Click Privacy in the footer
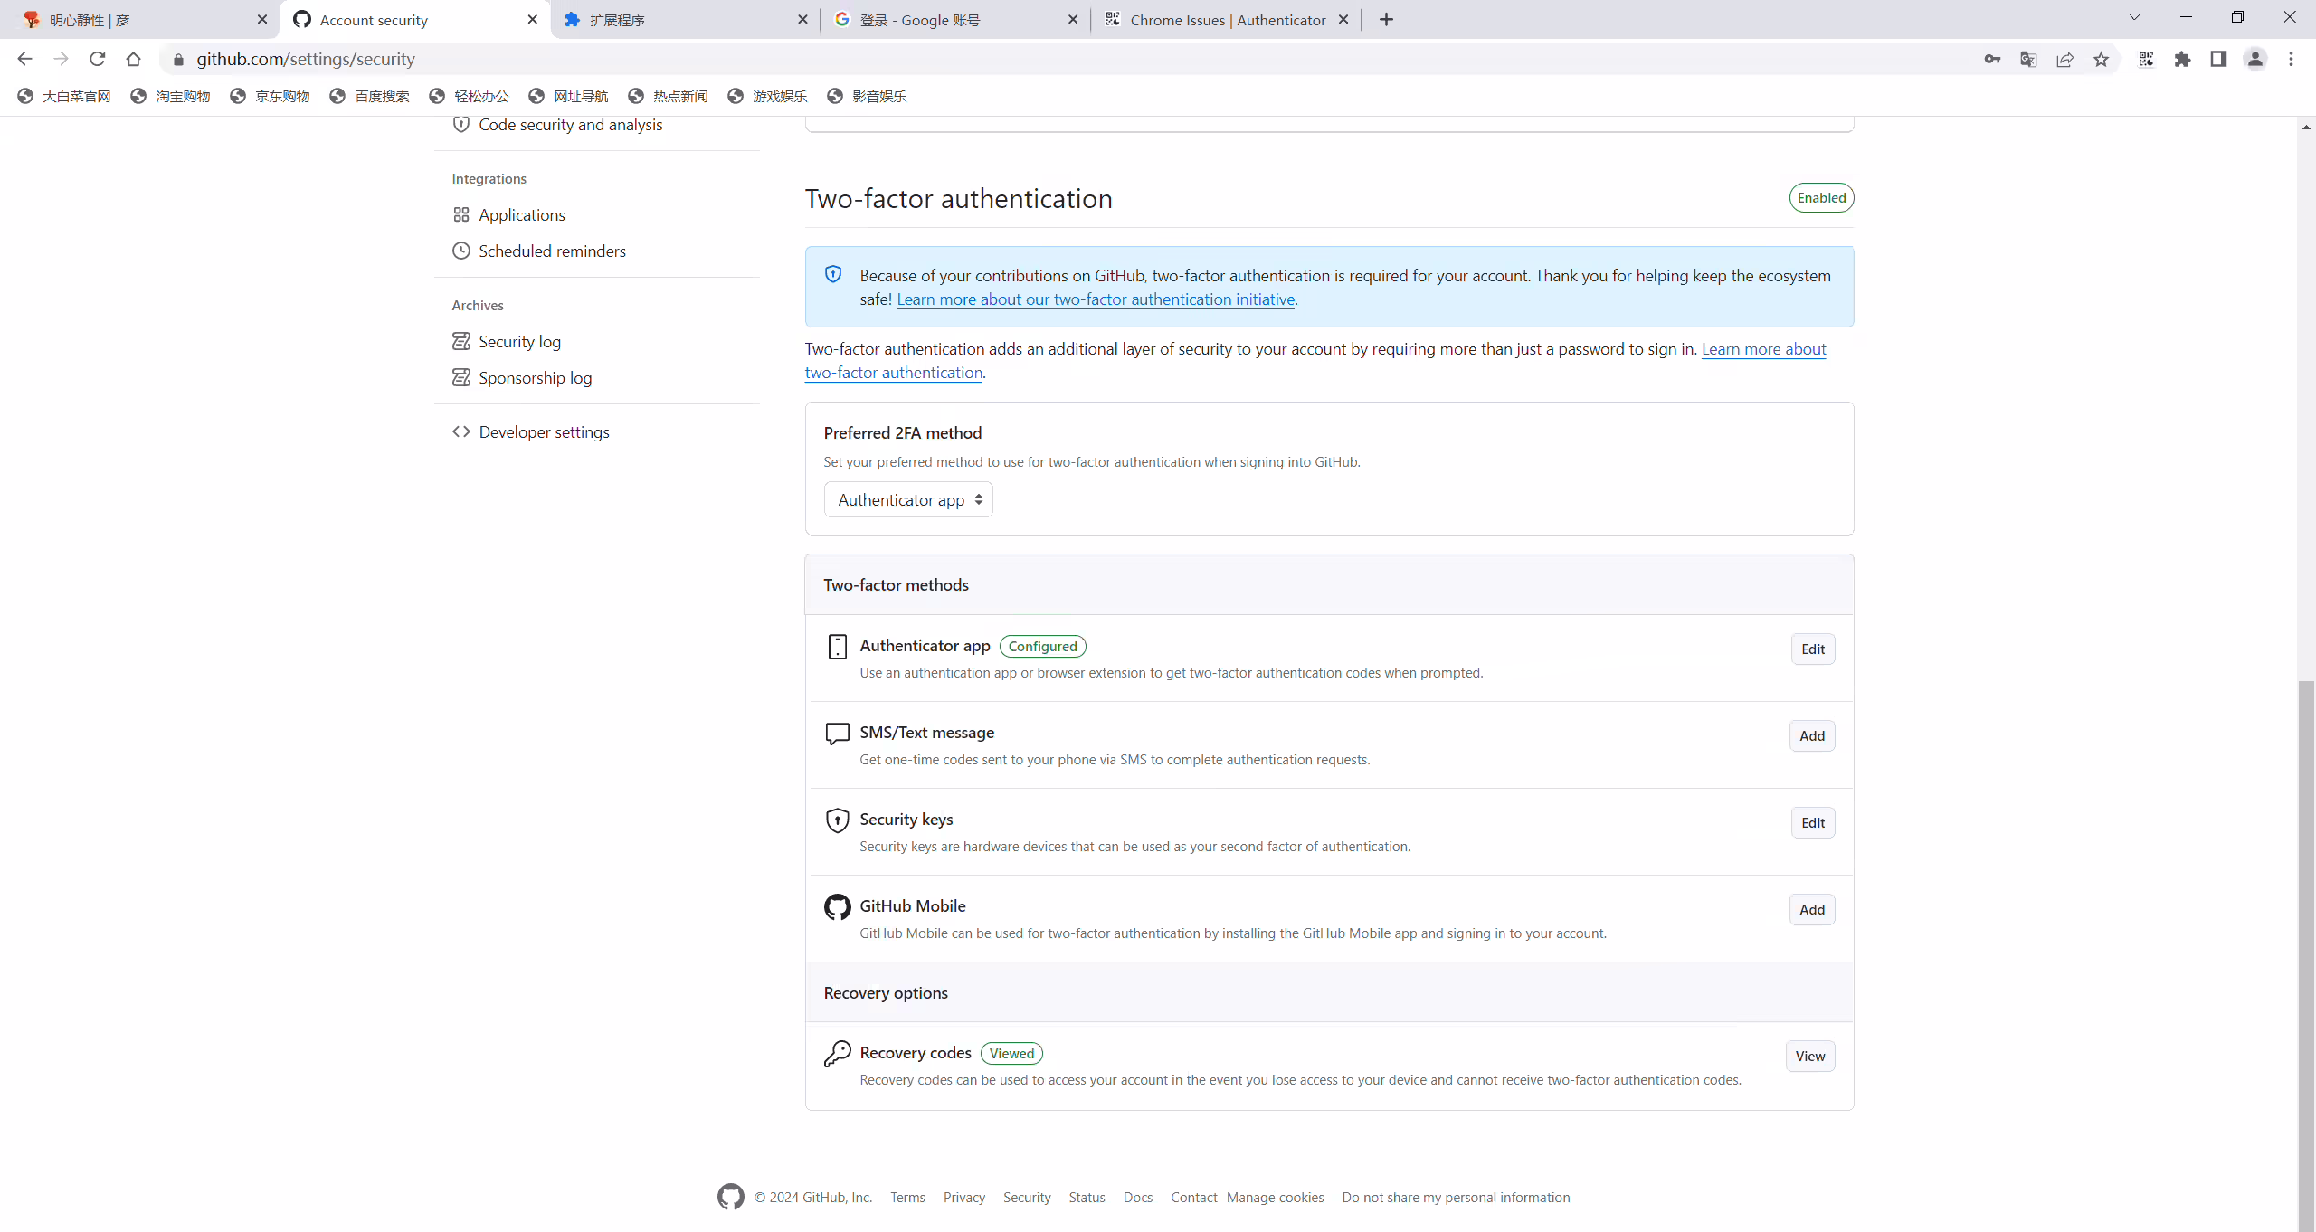Image resolution: width=2316 pixels, height=1232 pixels. (x=963, y=1197)
